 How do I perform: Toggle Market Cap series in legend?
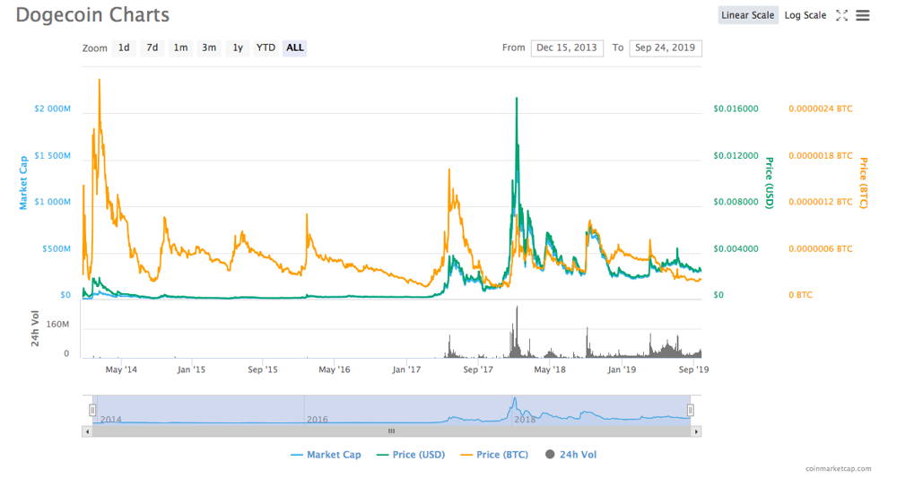coord(327,455)
